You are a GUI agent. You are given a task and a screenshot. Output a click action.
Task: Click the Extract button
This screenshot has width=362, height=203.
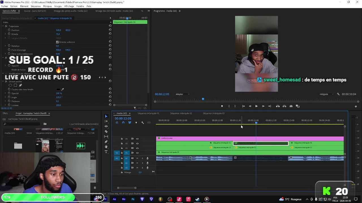point(284,106)
